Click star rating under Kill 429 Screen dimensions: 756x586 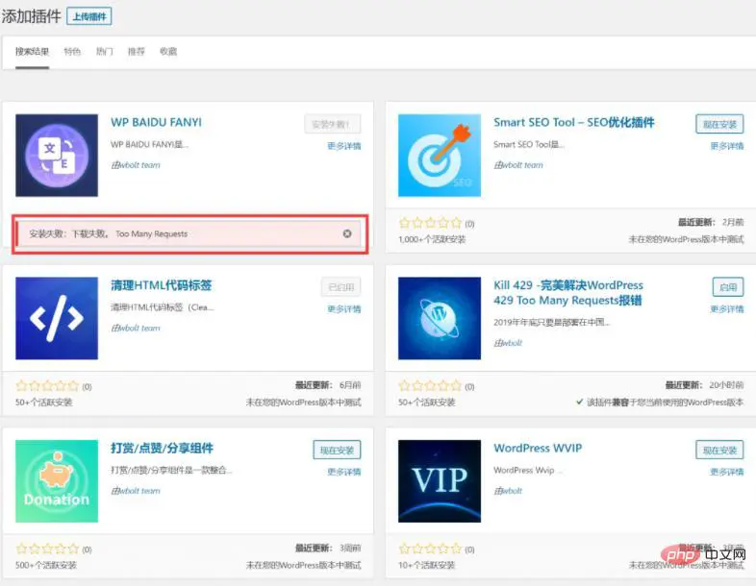coord(430,385)
